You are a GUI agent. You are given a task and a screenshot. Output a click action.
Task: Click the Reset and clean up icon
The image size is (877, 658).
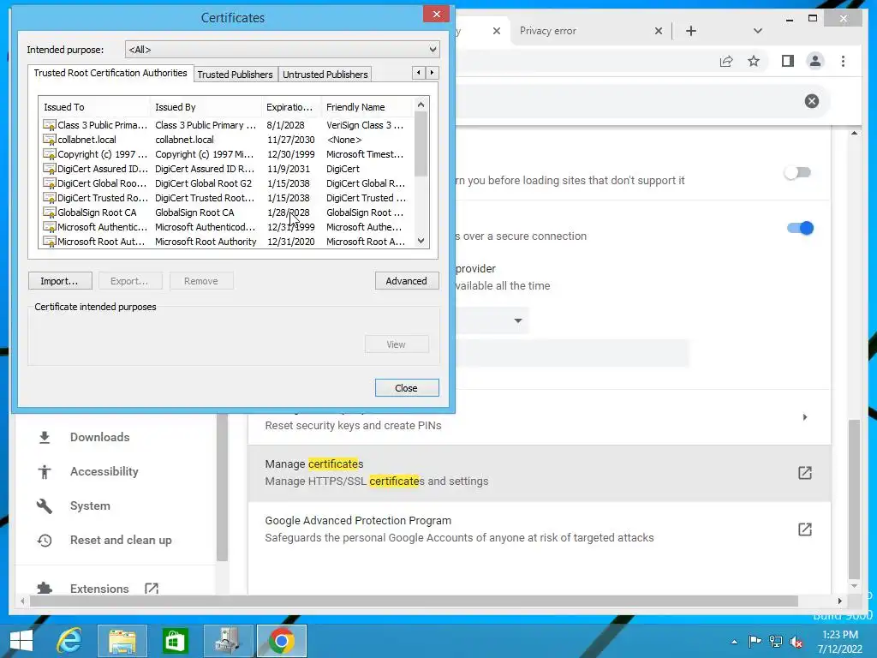45,540
